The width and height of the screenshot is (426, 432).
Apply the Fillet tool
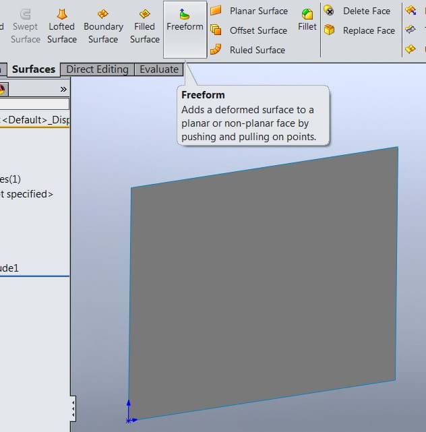tap(307, 19)
